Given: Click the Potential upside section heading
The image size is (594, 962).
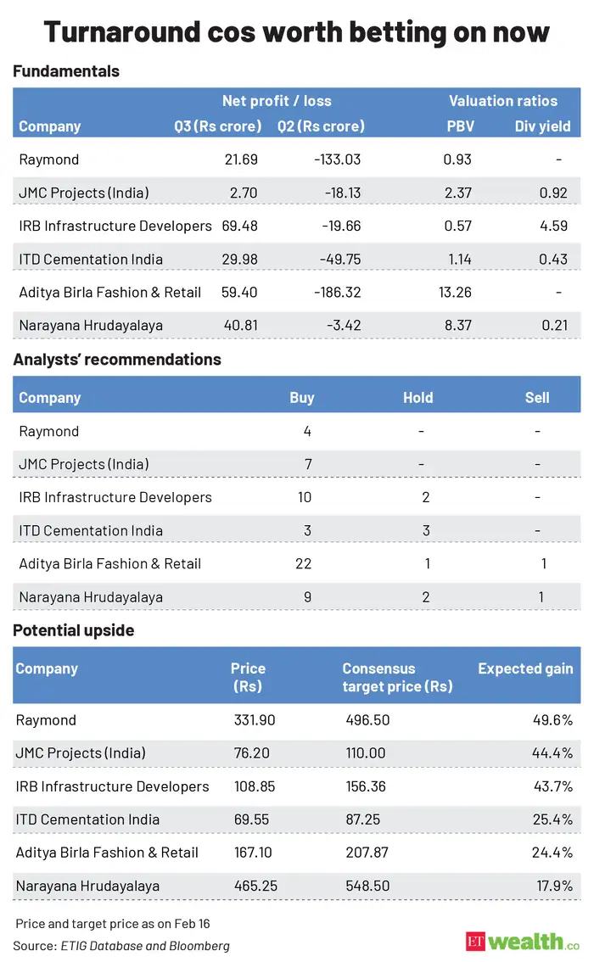Looking at the screenshot, I should point(74,630).
